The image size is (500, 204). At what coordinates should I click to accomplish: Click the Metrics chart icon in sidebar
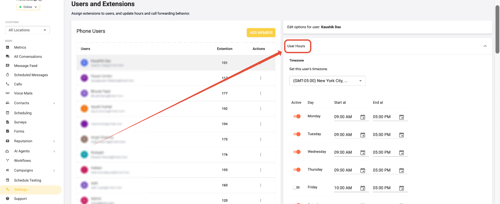coord(8,47)
